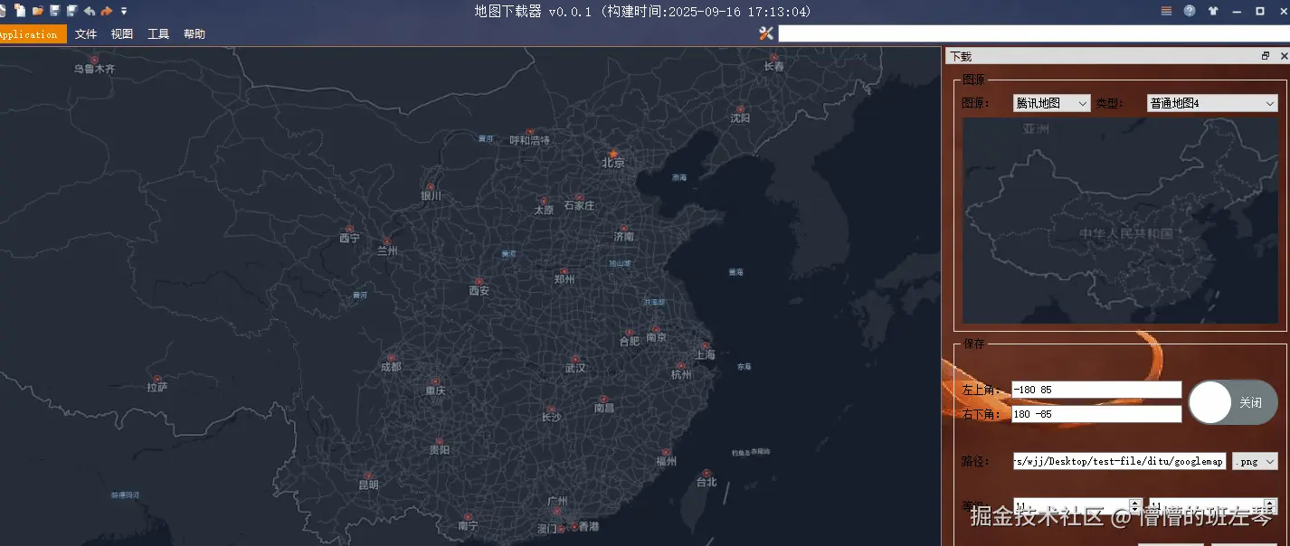1290x546 pixels.
Task: Open the .png file format dropdown
Action: 1255,461
